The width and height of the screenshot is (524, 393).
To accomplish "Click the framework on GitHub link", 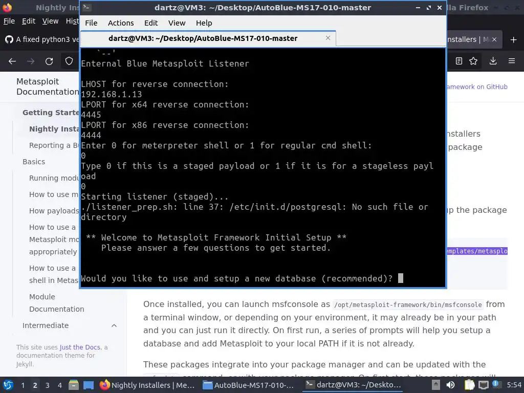I will (477, 87).
